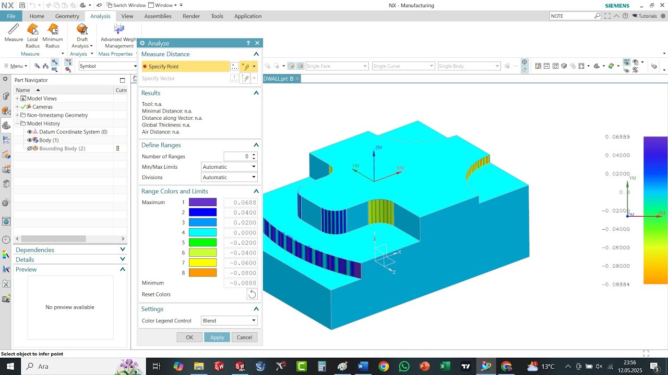Open the Min/Max Limits dropdown
Viewport: 668px width, 375px height.
229,167
